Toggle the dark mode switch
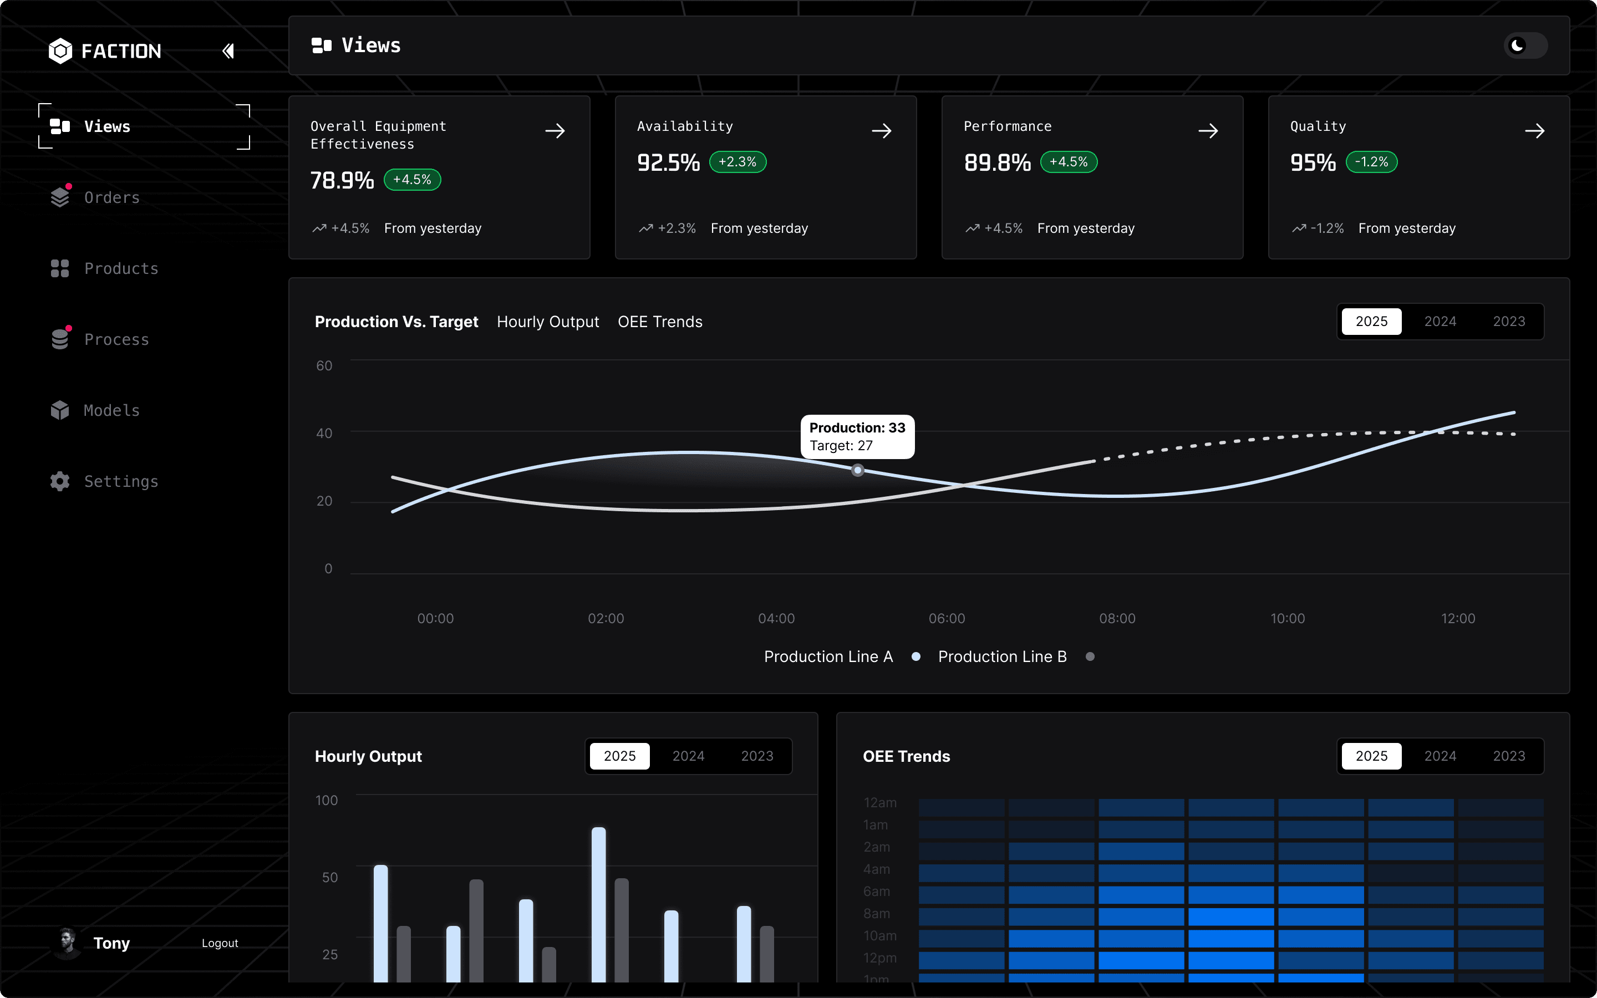Image resolution: width=1597 pixels, height=998 pixels. (1525, 45)
